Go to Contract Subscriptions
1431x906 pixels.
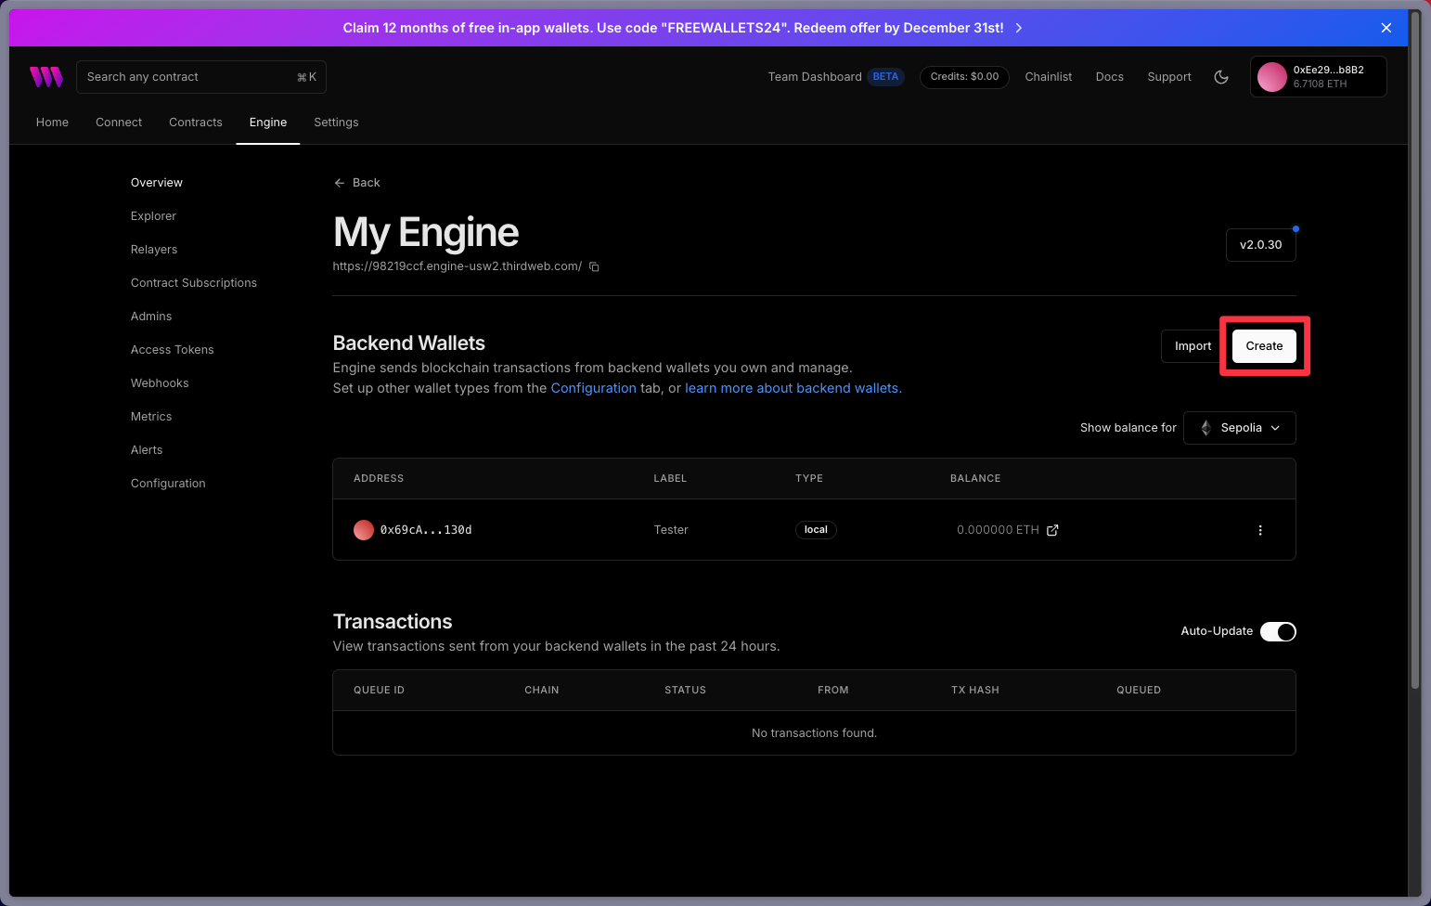[194, 283]
